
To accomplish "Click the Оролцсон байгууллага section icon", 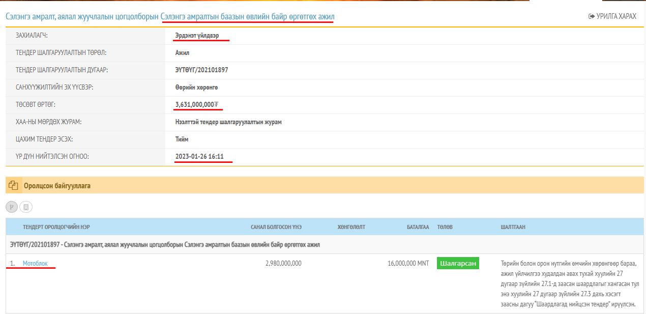I will pos(13,186).
